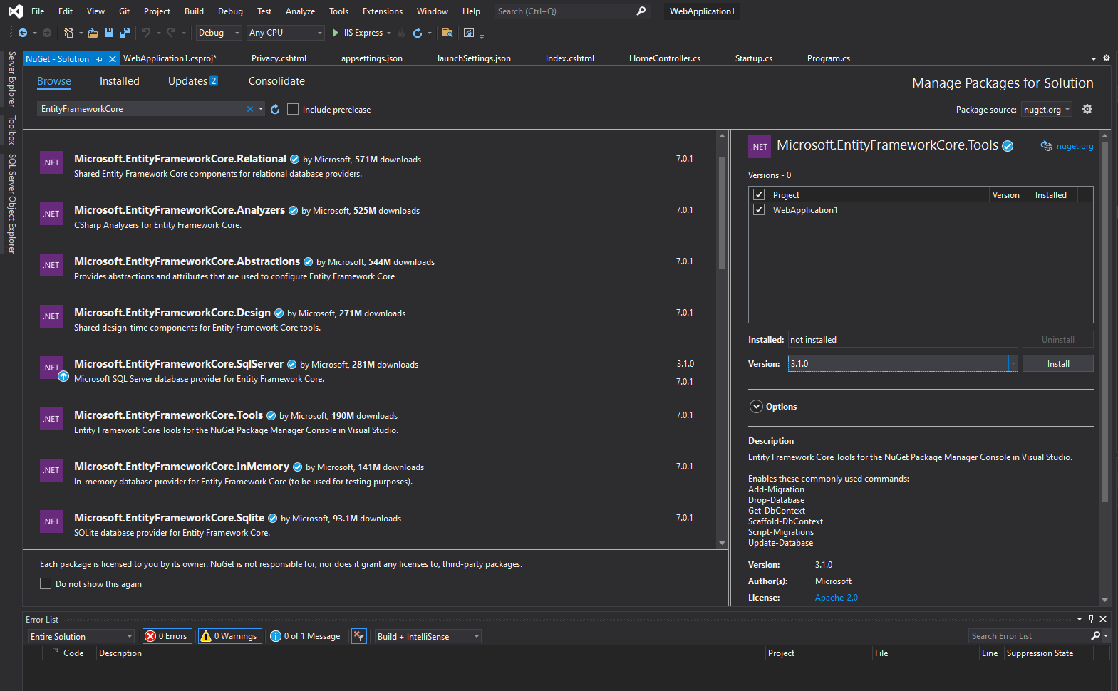1118x691 pixels.
Task: Open the Extensions menu
Action: (383, 11)
